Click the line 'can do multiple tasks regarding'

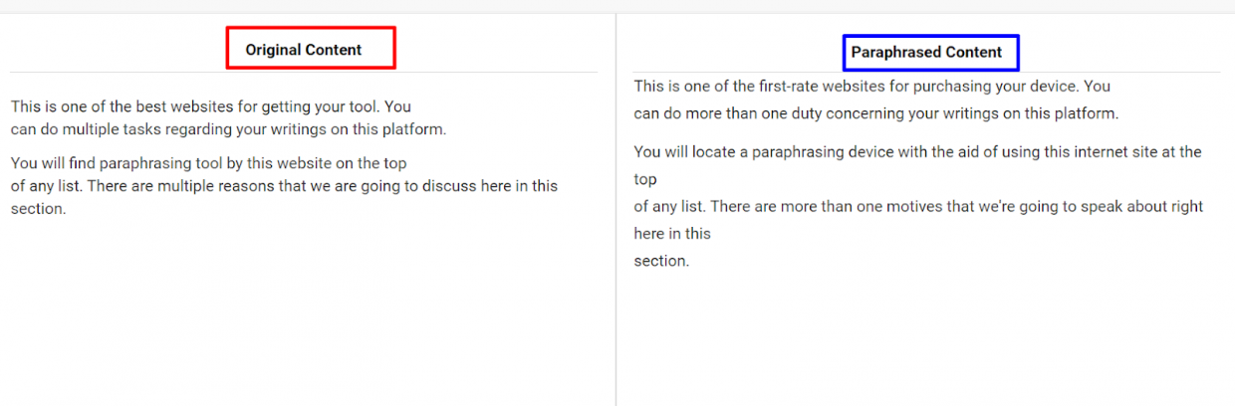coord(229,129)
